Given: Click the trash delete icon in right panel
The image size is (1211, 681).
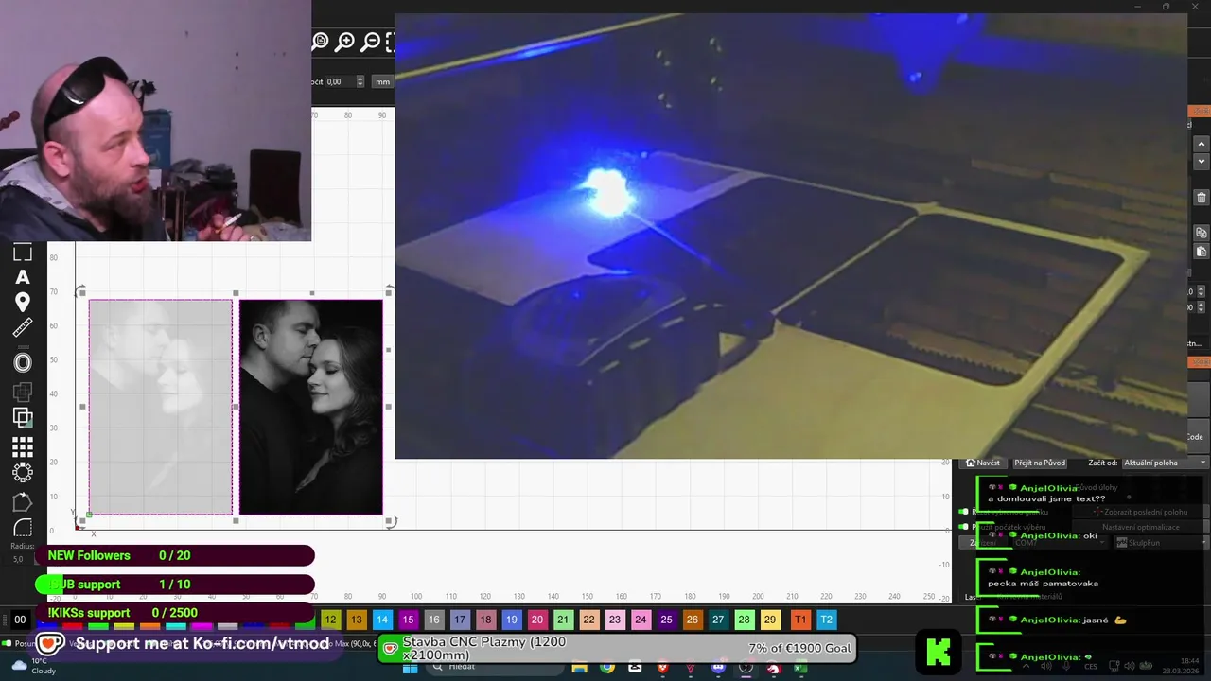Looking at the screenshot, I should point(1202,198).
